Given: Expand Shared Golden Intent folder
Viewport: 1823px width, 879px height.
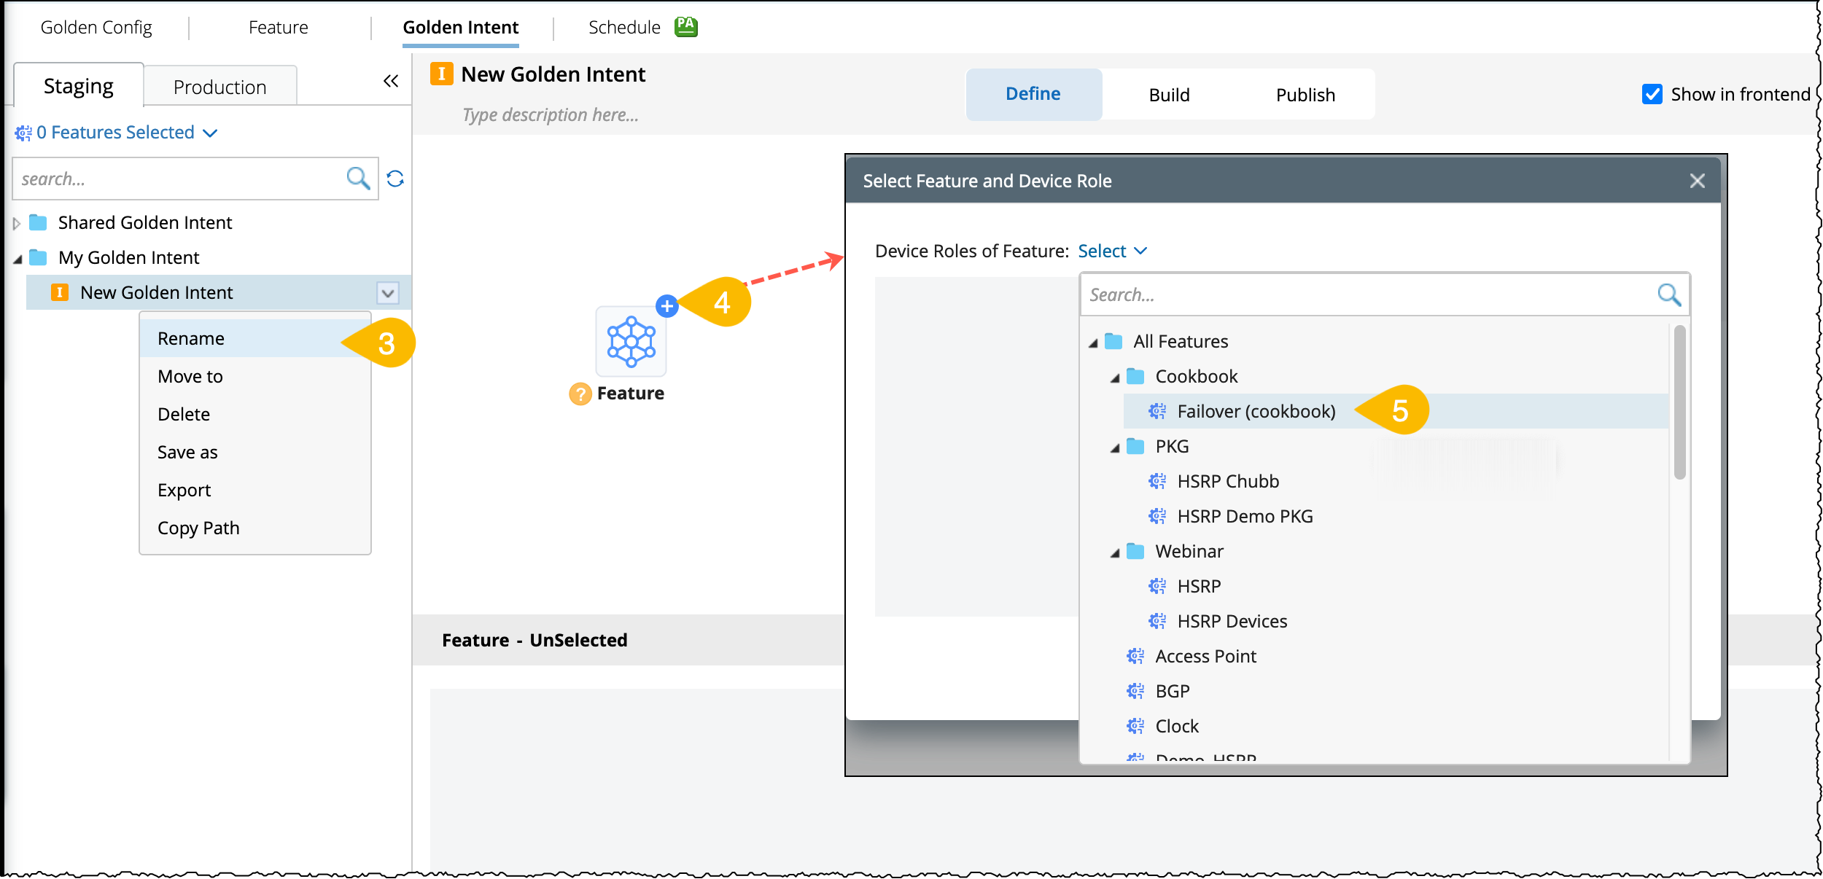Looking at the screenshot, I should tap(17, 223).
